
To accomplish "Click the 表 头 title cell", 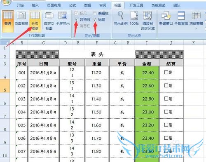I will click(x=97, y=54).
